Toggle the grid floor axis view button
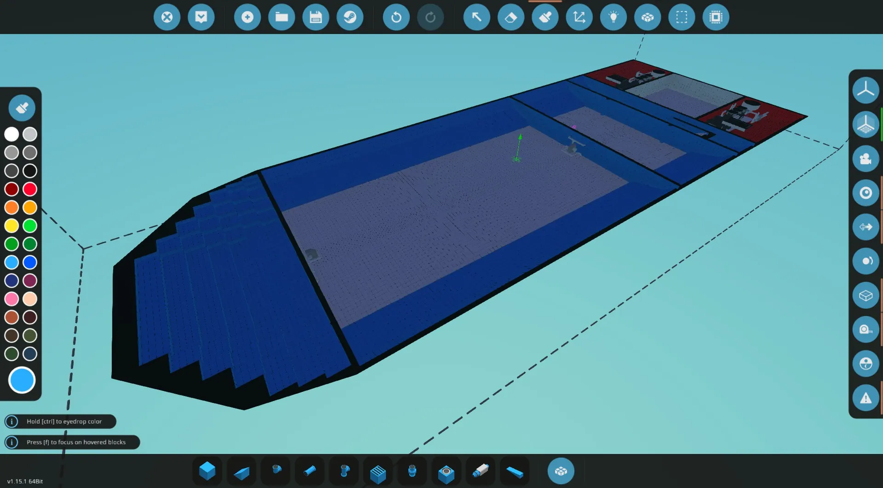 pos(866,125)
